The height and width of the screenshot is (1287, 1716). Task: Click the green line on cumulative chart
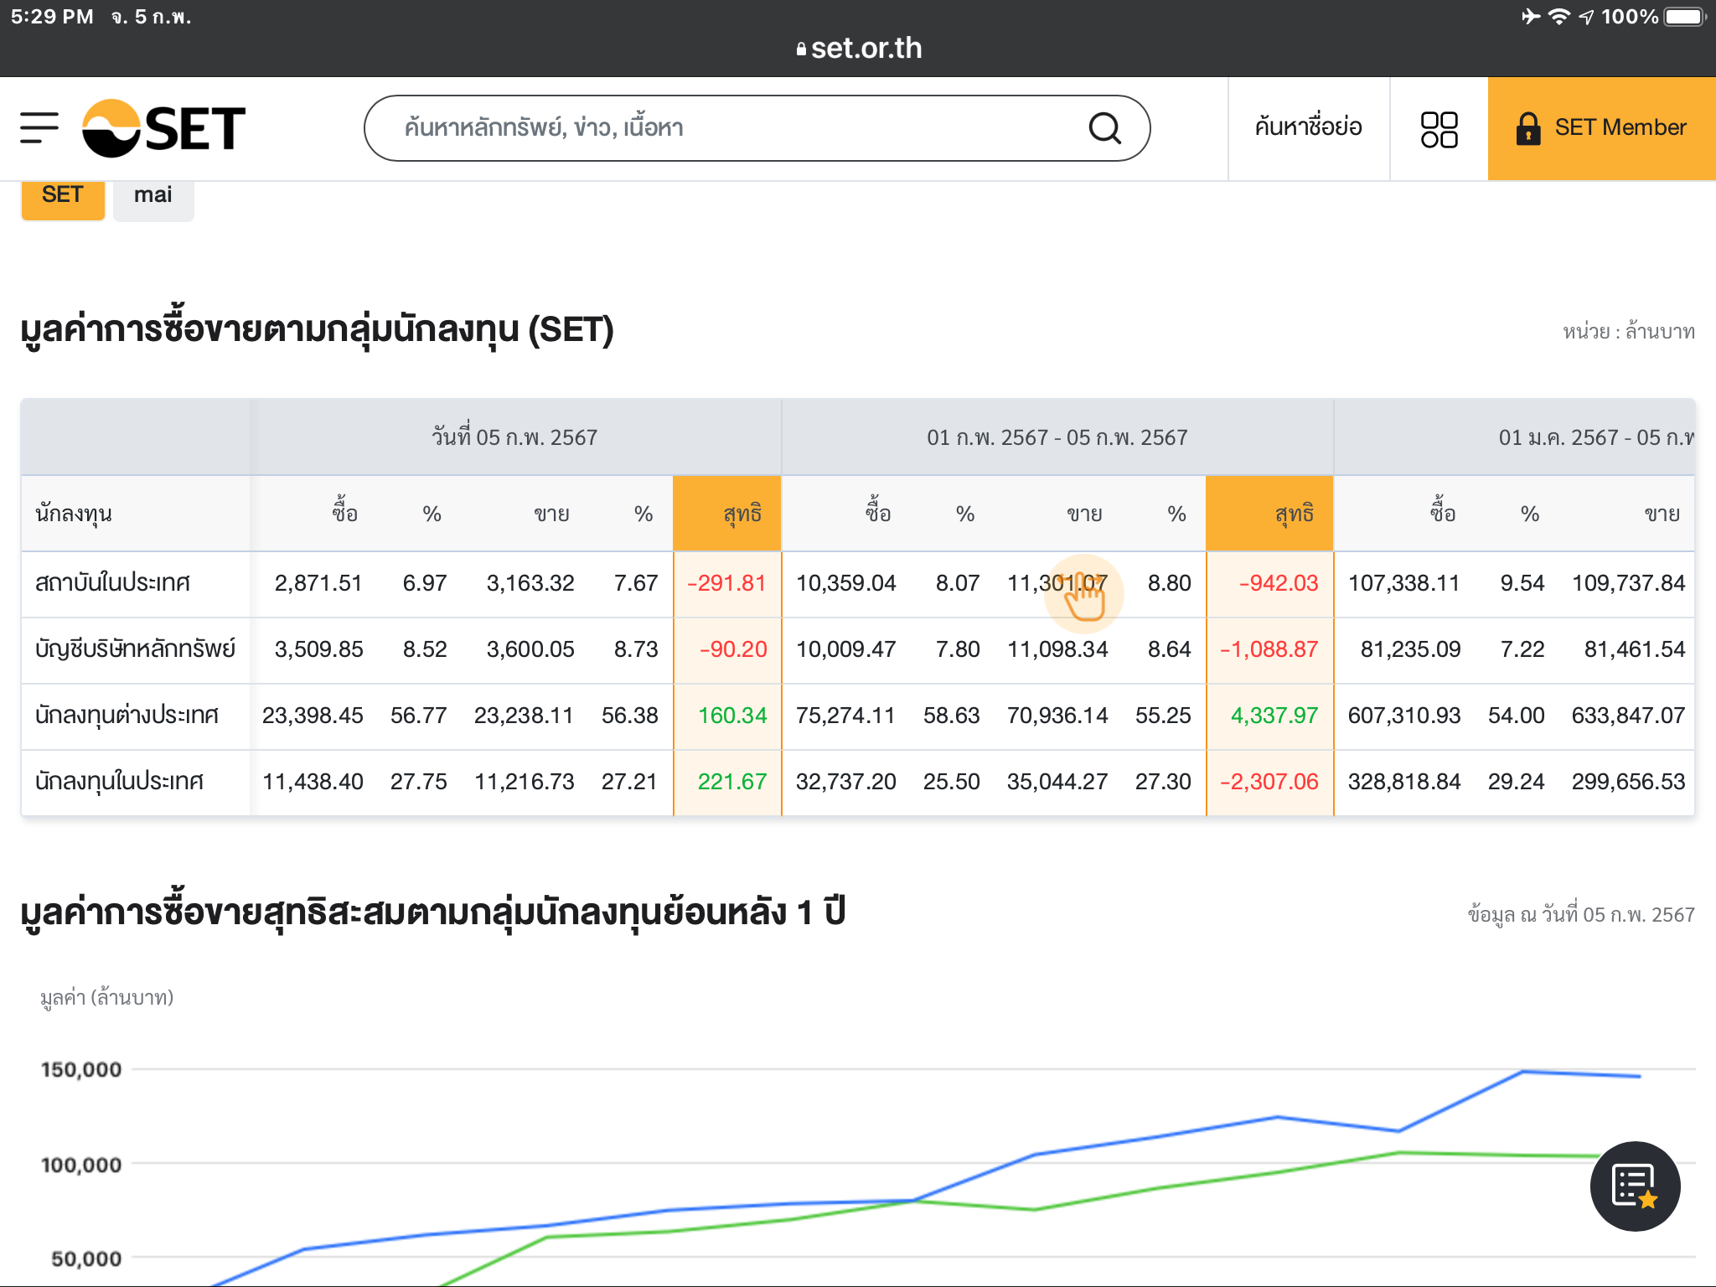pyautogui.click(x=1156, y=1188)
